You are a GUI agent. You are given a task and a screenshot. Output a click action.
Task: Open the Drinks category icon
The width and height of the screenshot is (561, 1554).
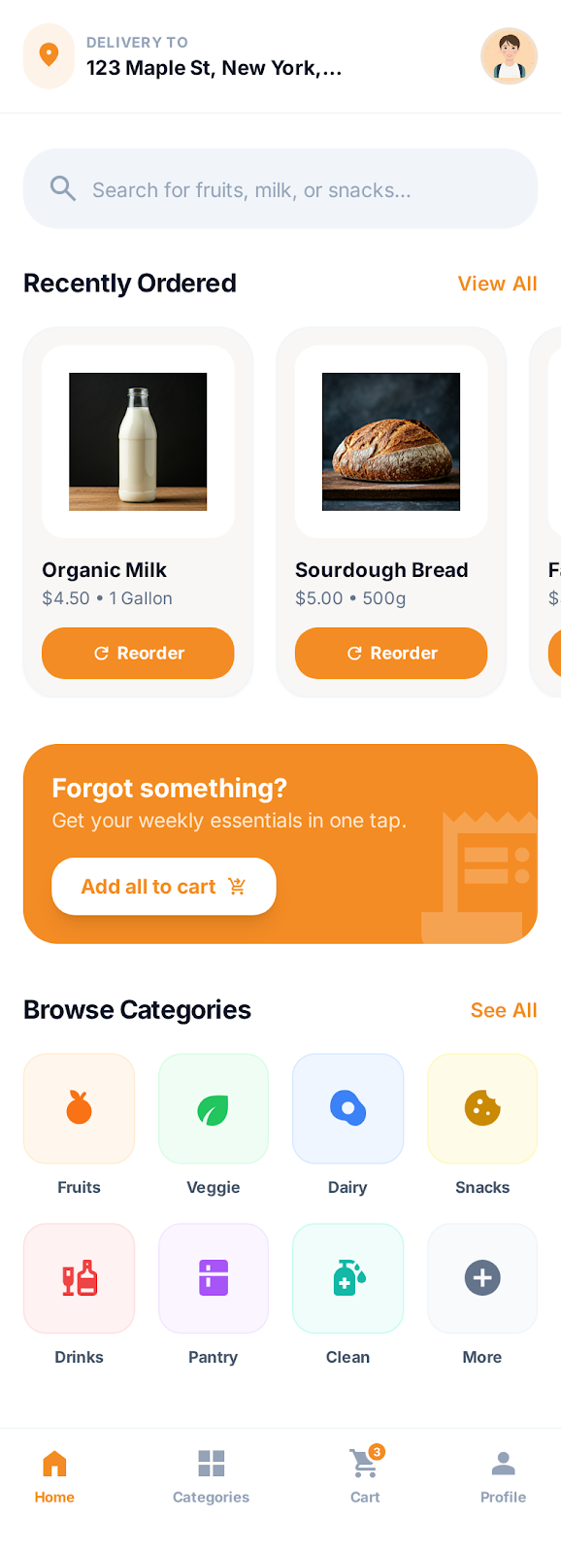(x=79, y=1278)
